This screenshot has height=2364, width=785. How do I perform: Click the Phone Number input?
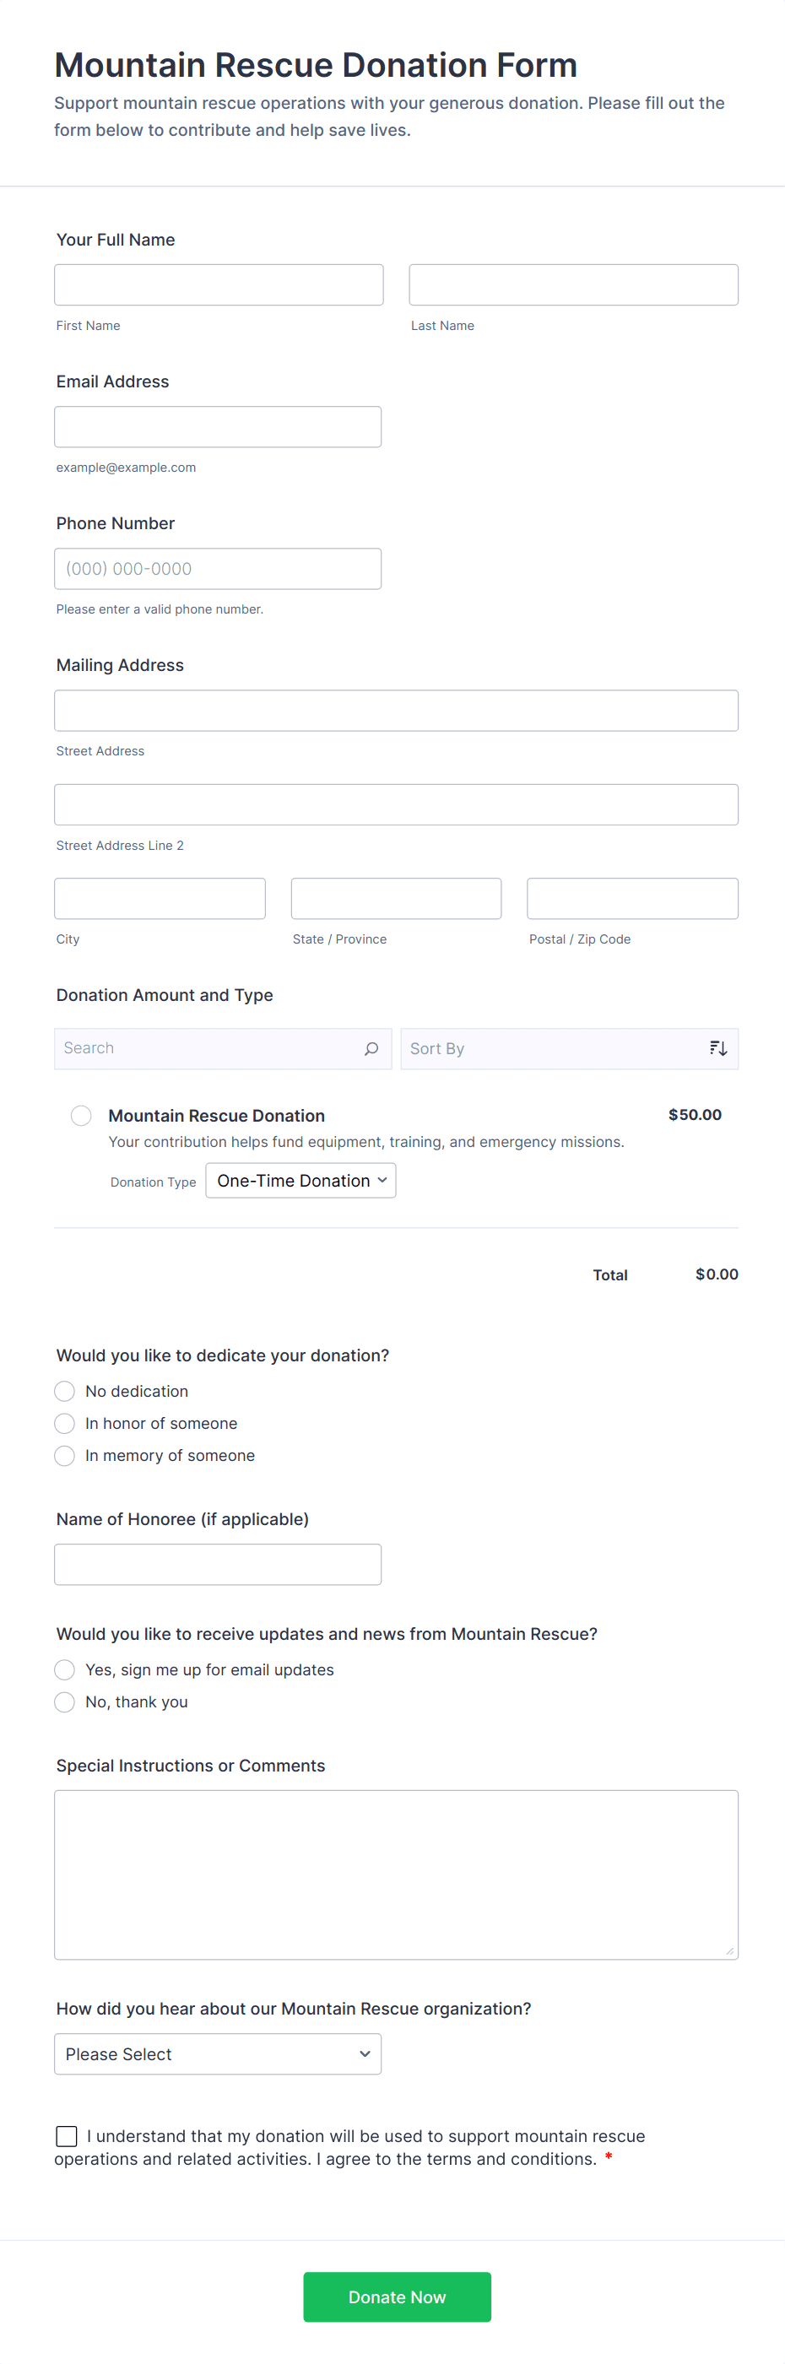[218, 569]
